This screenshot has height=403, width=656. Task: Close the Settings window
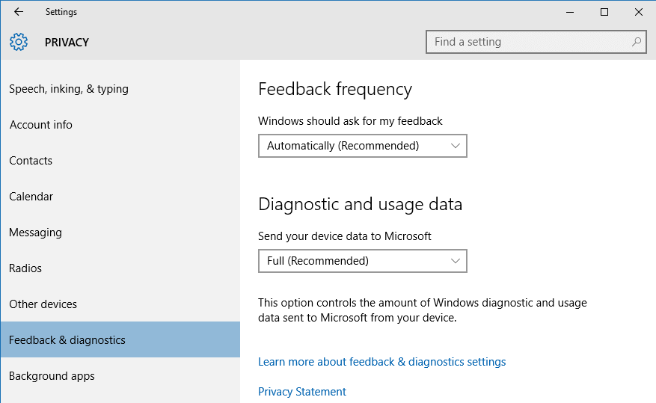(x=639, y=12)
